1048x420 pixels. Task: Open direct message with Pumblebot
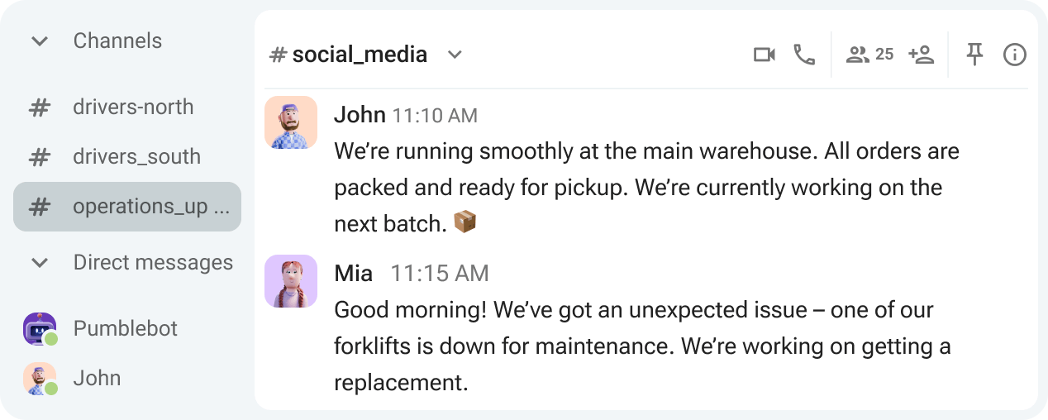click(x=126, y=329)
